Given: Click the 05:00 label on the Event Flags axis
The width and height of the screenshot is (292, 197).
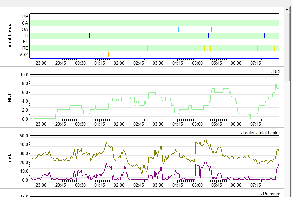Looking at the screenshot, I should 197,63.
